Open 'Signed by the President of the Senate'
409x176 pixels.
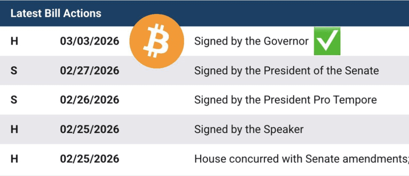click(286, 70)
